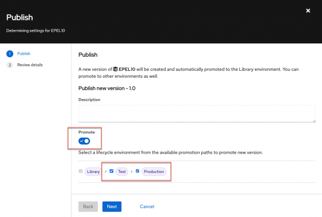Image resolution: width=322 pixels, height=217 pixels.
Task: Click the Next button
Action: pos(112,206)
